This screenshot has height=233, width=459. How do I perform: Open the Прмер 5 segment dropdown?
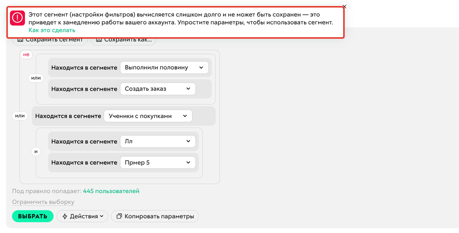pos(158,162)
